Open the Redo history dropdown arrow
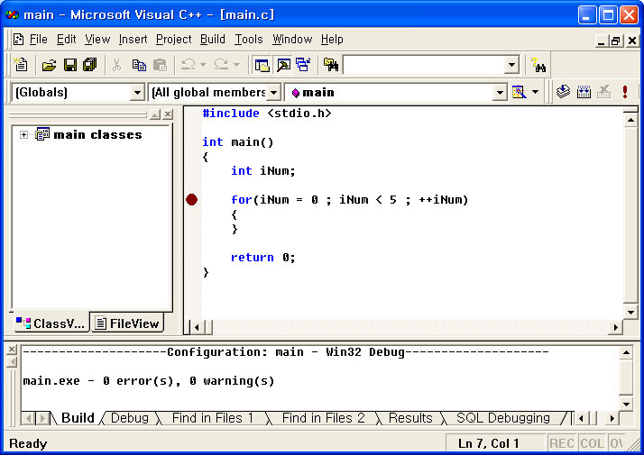The image size is (644, 455). coord(236,64)
